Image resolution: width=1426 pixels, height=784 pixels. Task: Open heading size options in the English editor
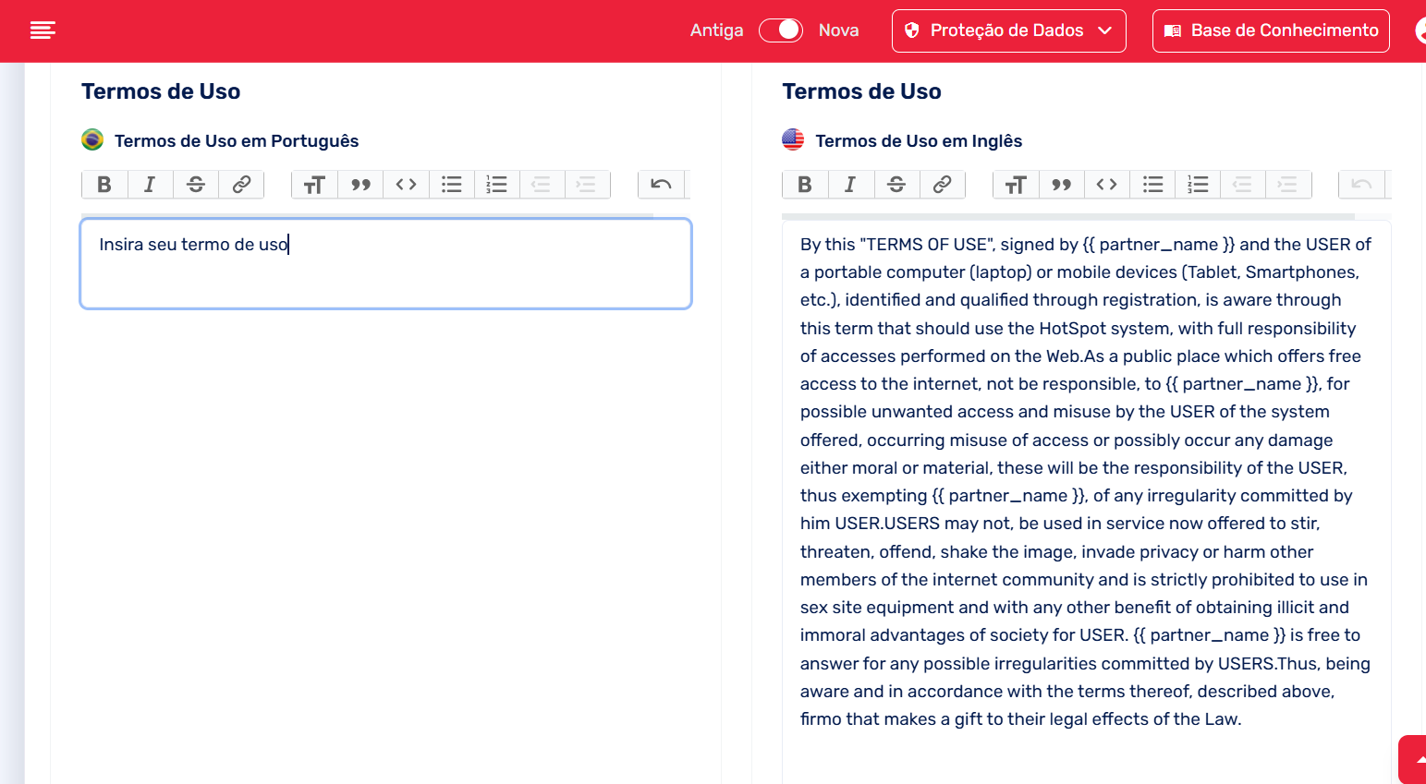click(x=1016, y=185)
